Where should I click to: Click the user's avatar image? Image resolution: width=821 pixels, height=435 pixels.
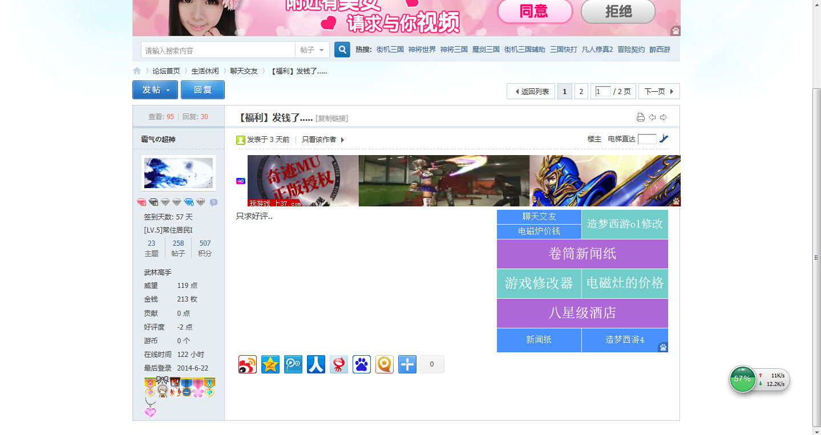tap(179, 173)
